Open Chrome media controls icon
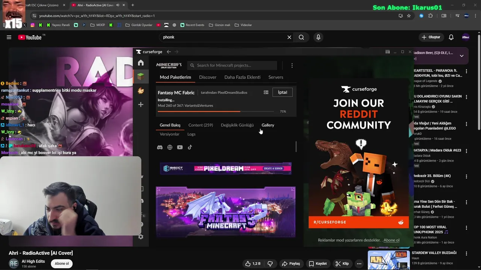The width and height of the screenshot is (481, 270). pos(457,16)
